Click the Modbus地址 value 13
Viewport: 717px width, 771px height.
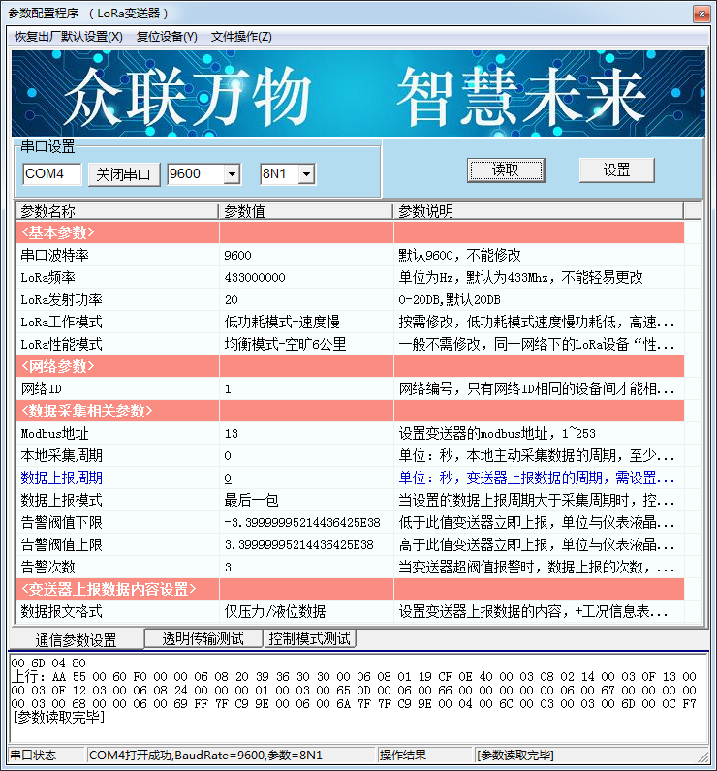pos(232,434)
